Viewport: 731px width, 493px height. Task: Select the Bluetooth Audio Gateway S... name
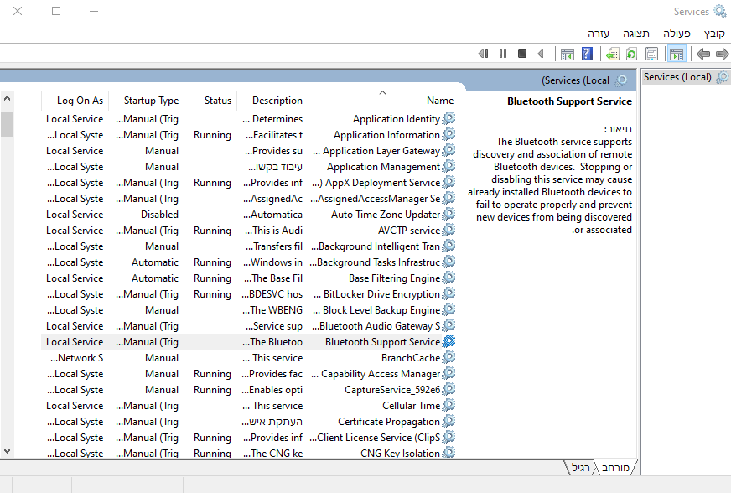tap(376, 325)
